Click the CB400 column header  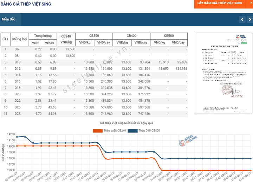[x=131, y=36]
